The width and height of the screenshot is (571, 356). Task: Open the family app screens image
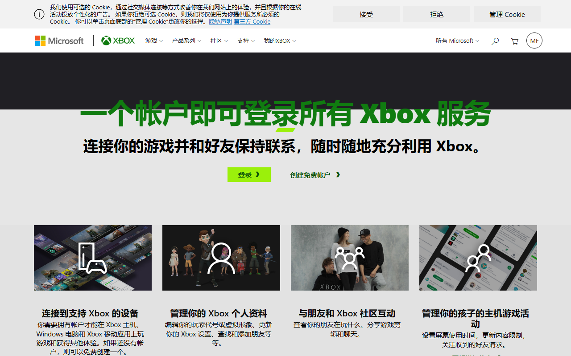click(x=478, y=258)
